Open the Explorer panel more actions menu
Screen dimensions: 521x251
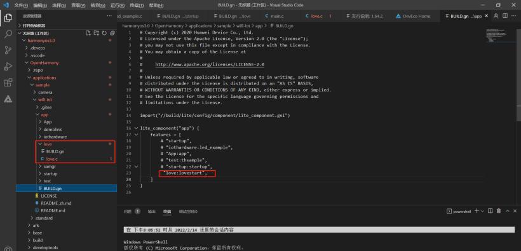[x=109, y=16]
